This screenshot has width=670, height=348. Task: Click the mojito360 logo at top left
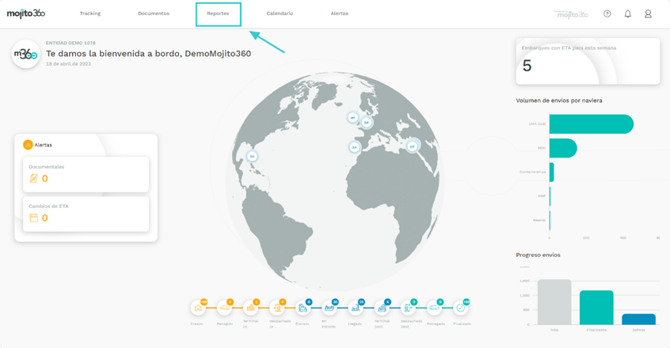(26, 13)
